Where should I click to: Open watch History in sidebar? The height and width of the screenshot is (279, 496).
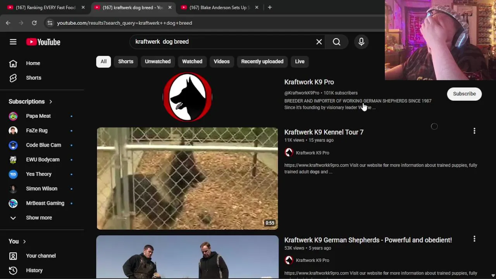(x=42, y=270)
